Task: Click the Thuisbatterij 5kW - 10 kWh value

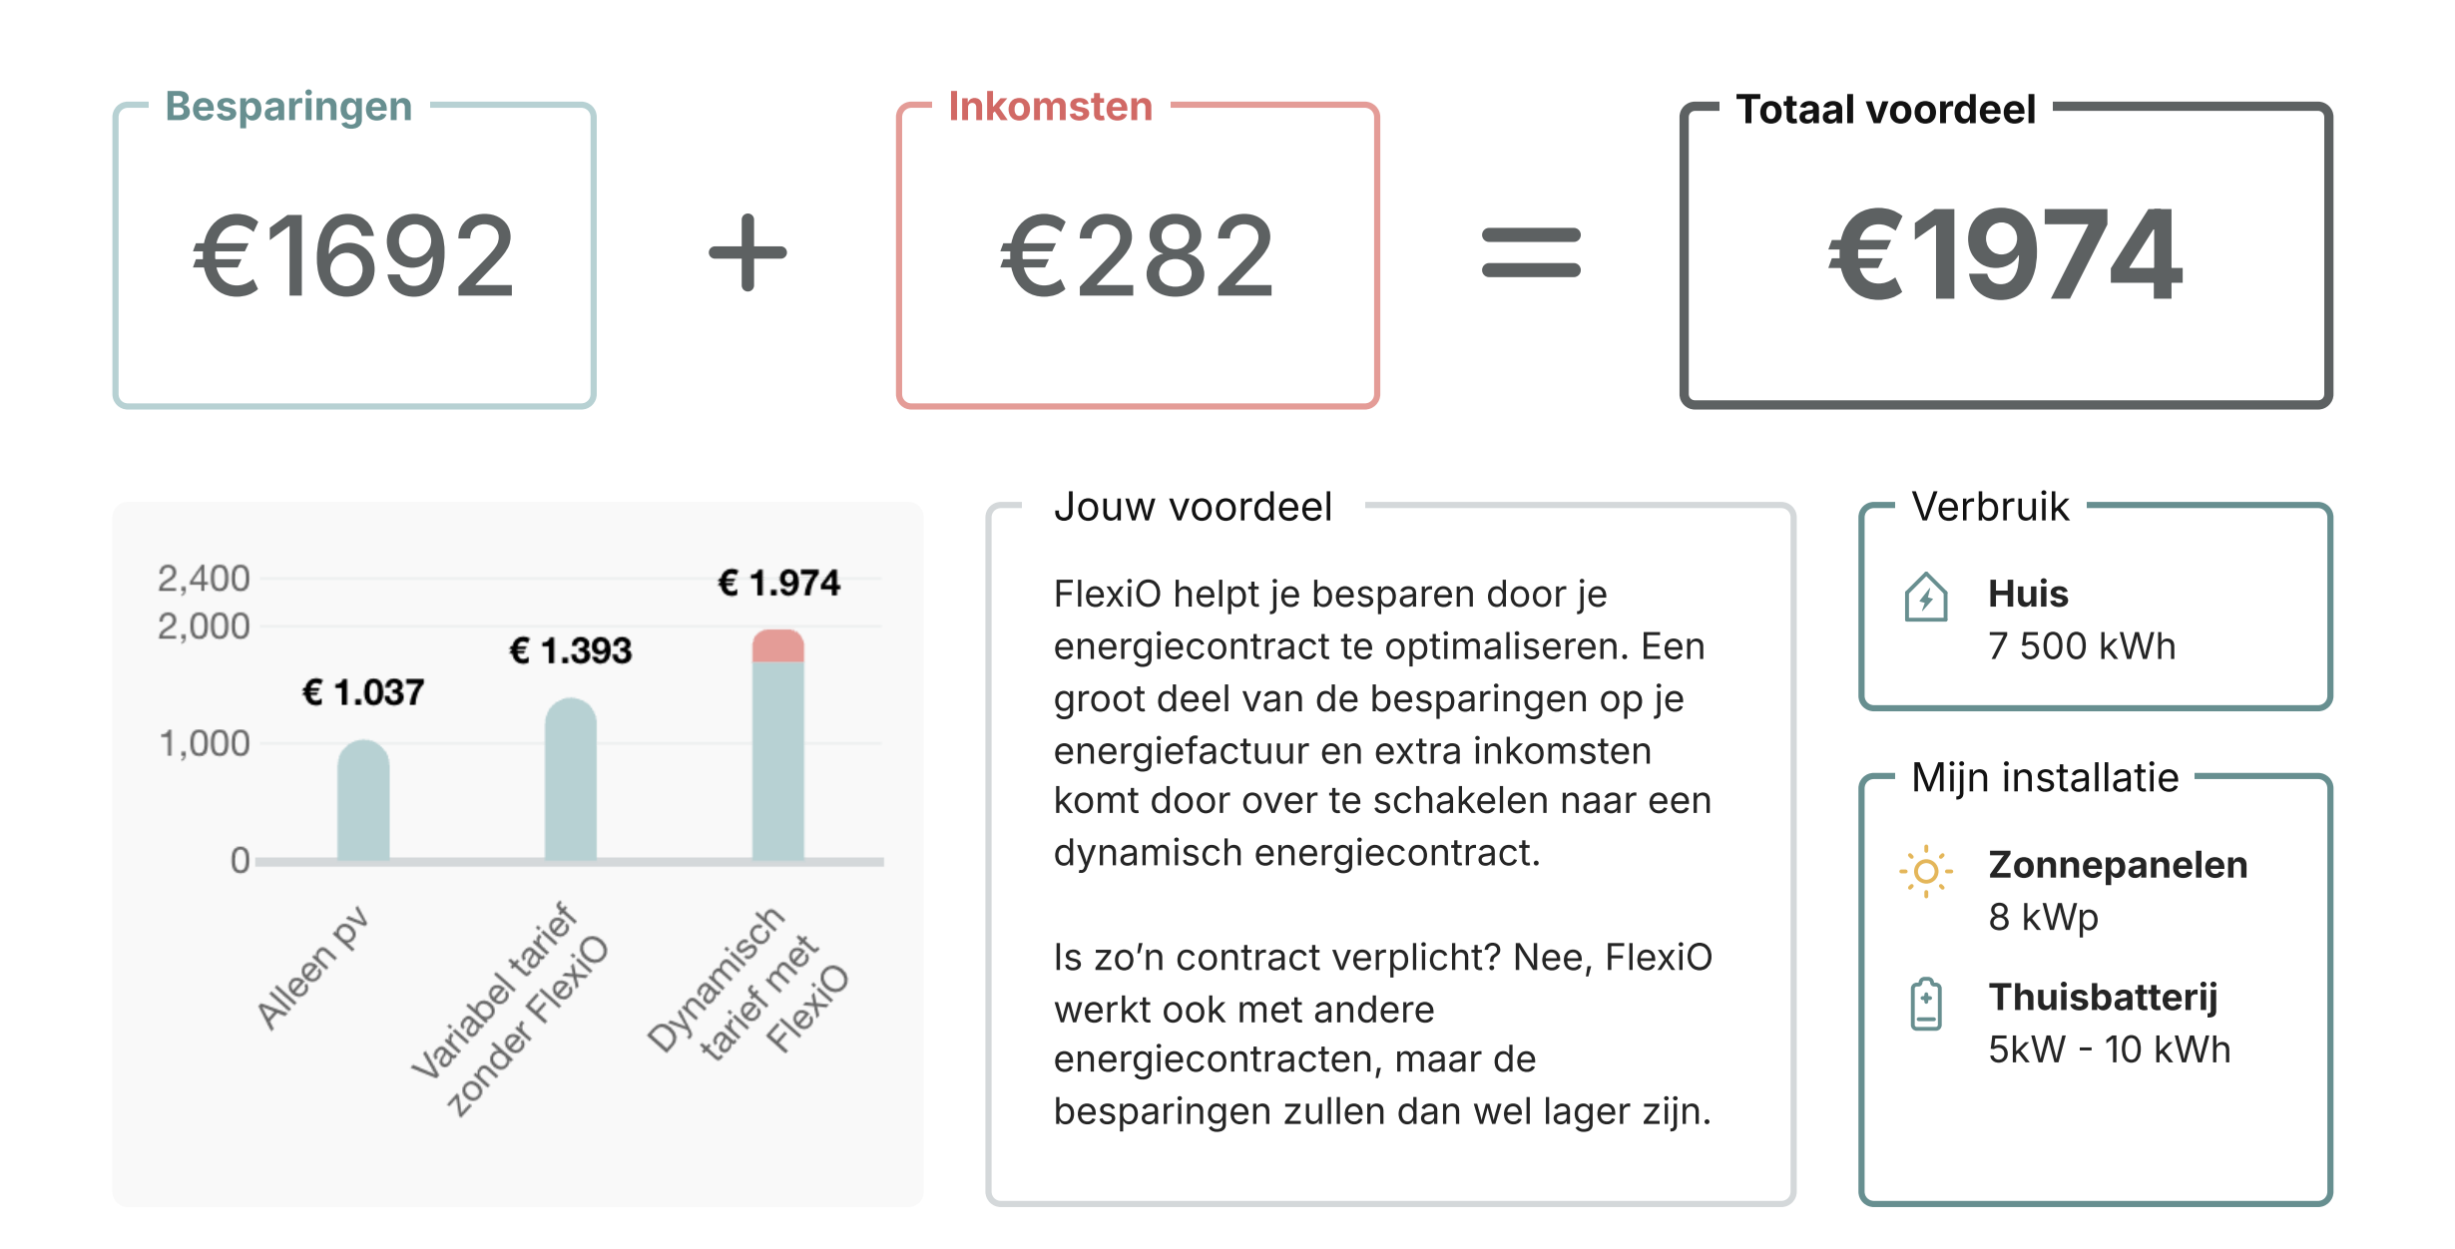Action: [2108, 1049]
